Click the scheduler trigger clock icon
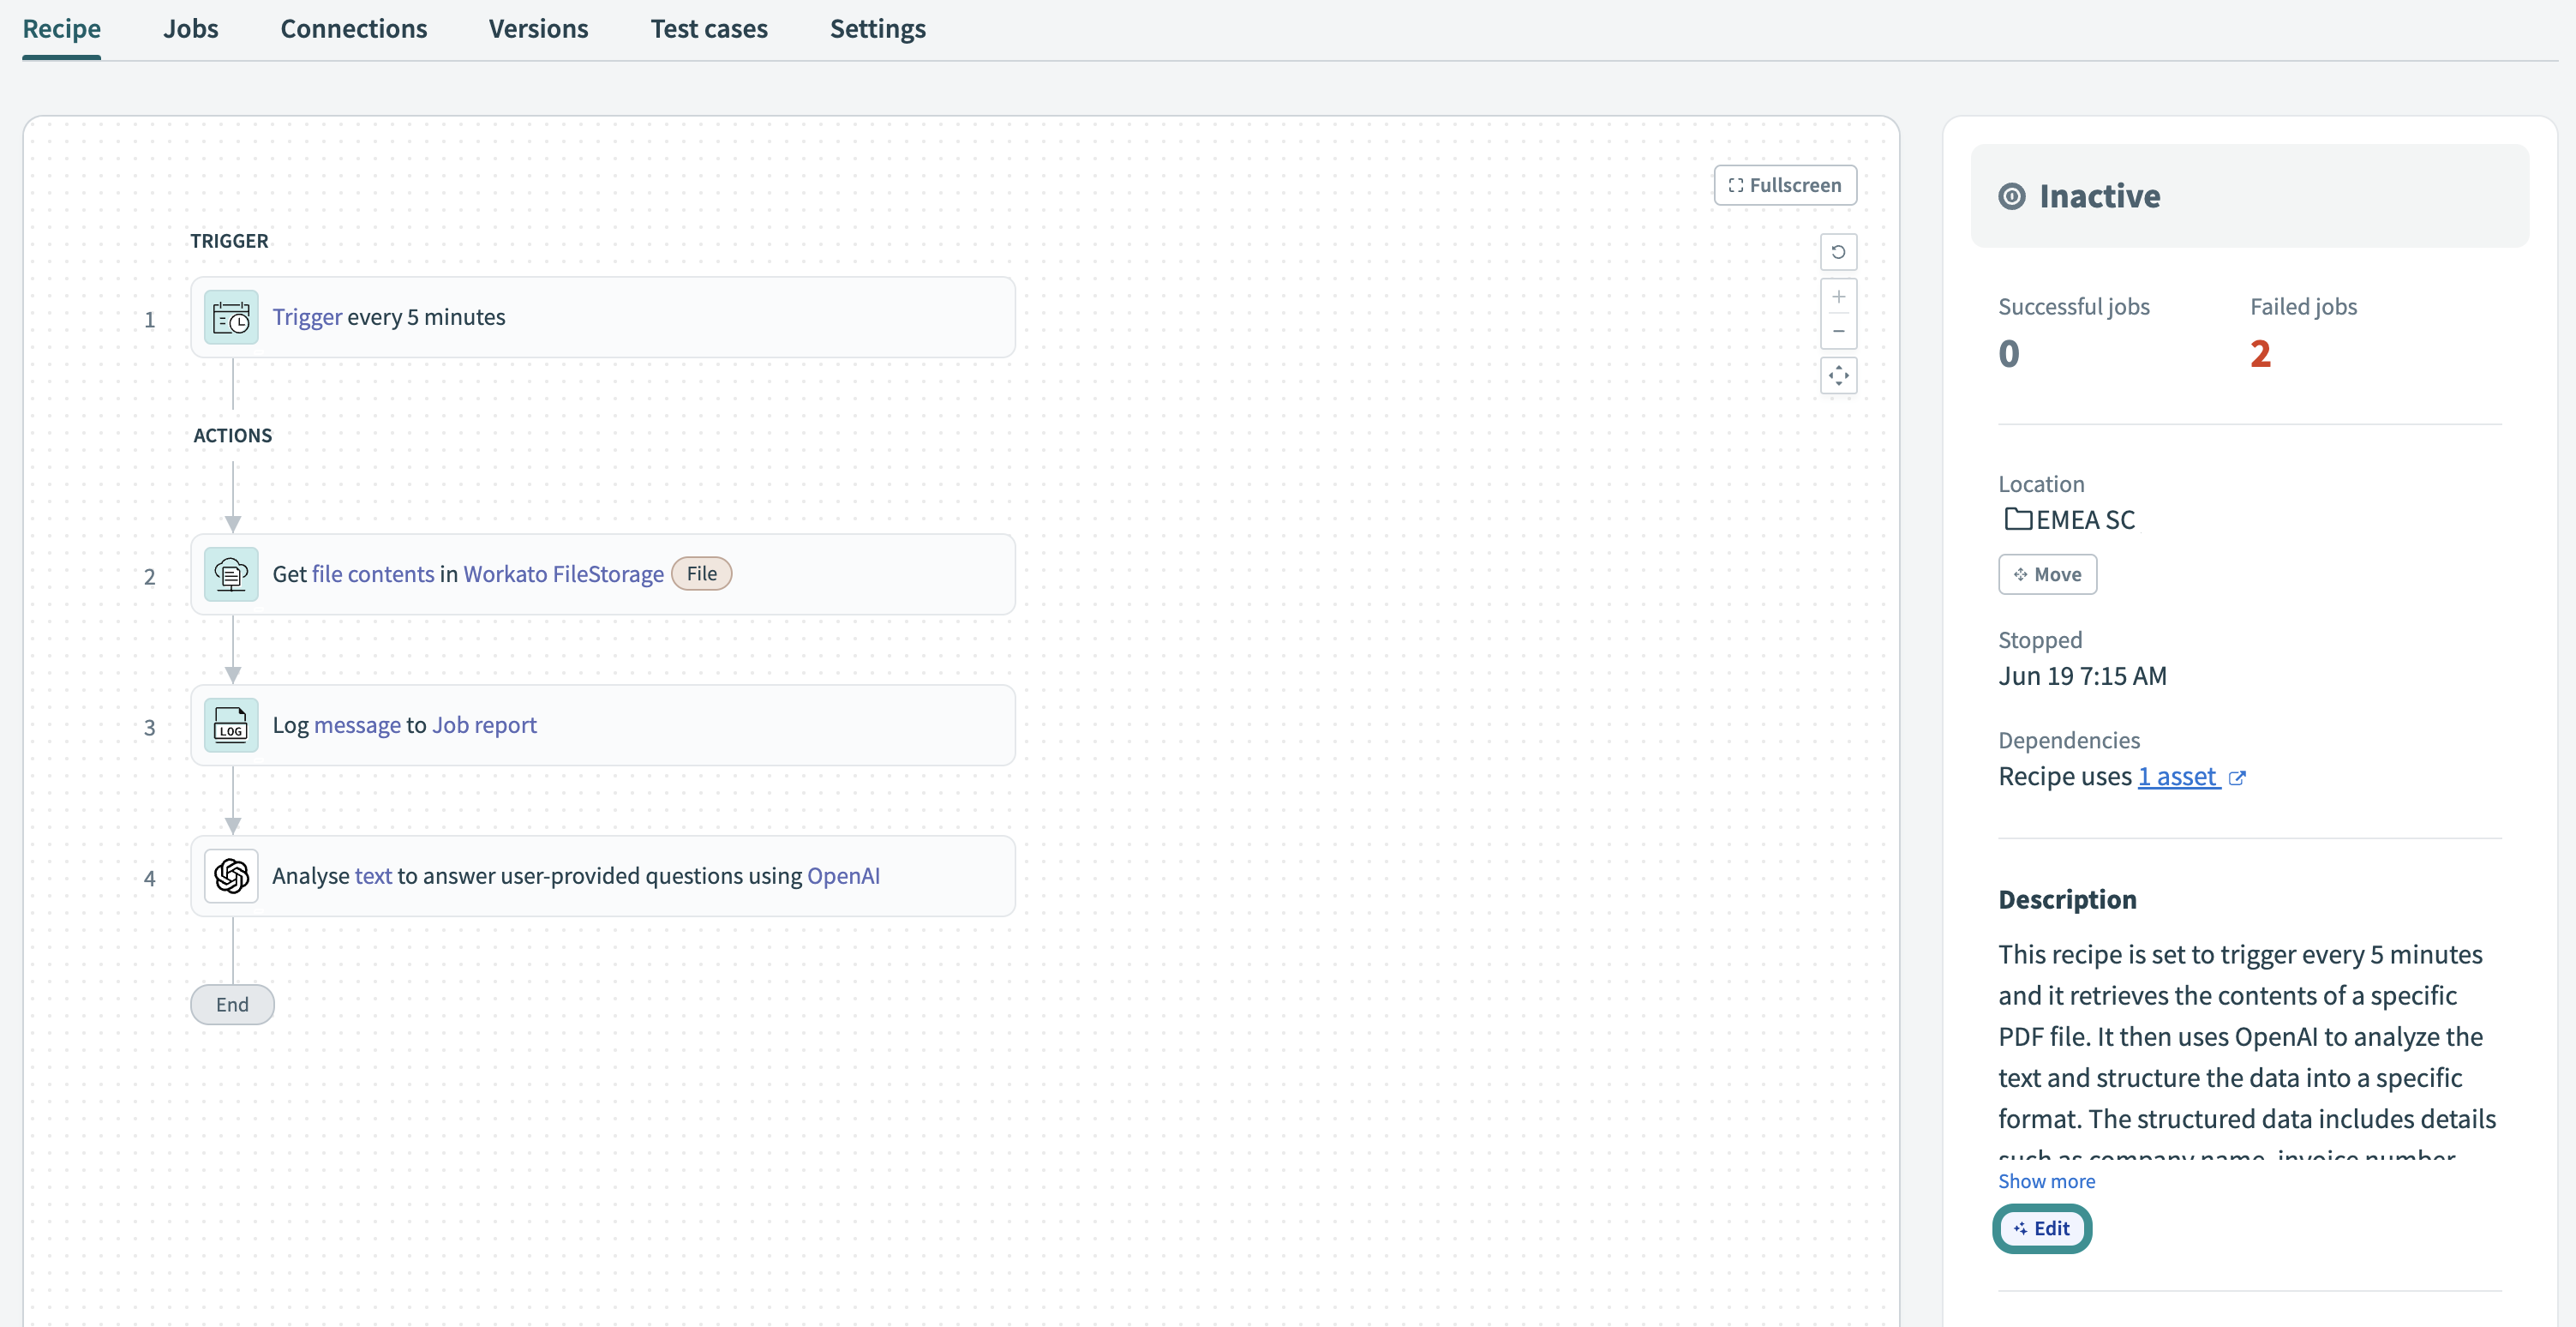2576x1327 pixels. pos(231,318)
